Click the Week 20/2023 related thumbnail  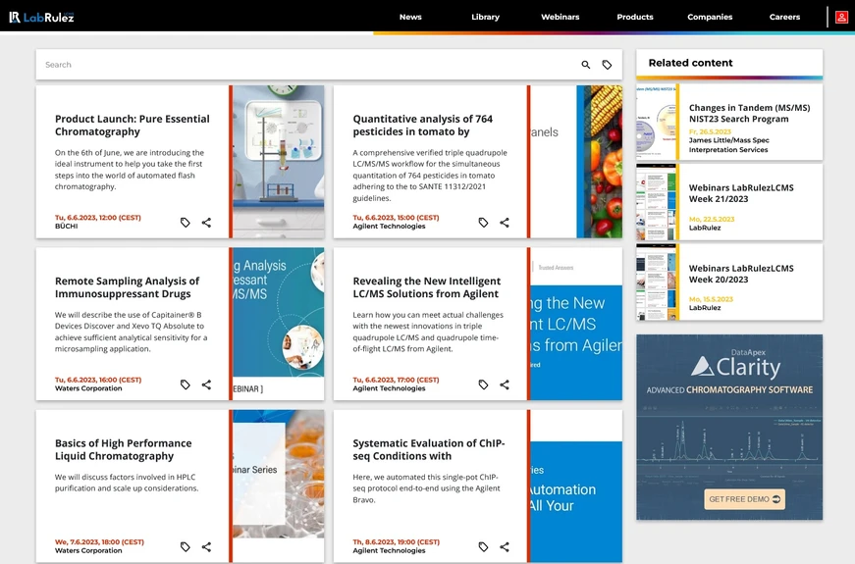[x=656, y=282]
